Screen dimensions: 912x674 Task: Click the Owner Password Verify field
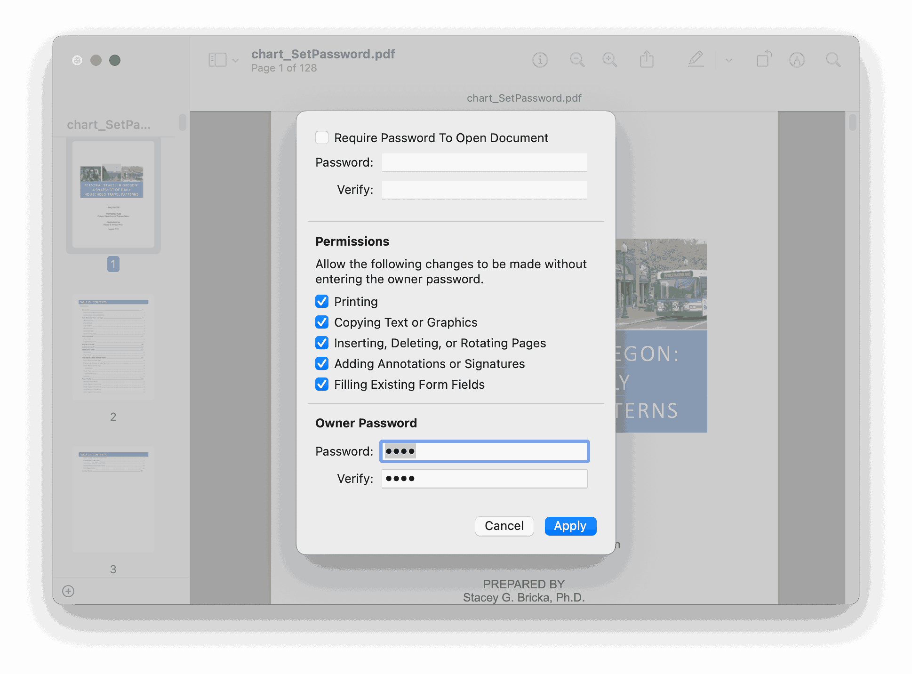tap(484, 479)
